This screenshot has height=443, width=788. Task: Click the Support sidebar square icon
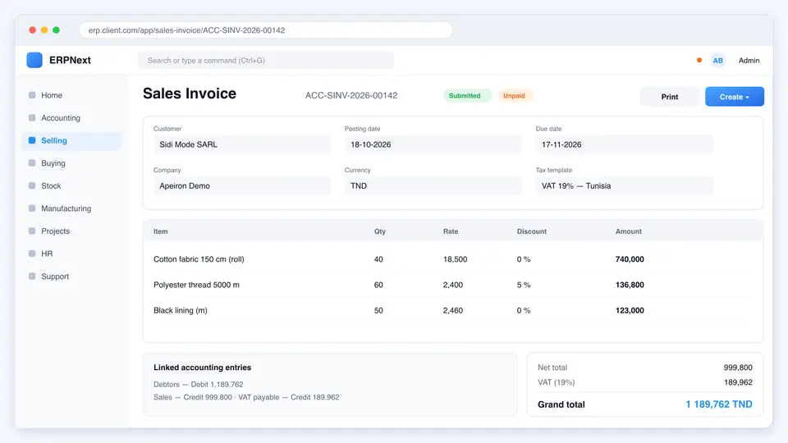tap(32, 276)
